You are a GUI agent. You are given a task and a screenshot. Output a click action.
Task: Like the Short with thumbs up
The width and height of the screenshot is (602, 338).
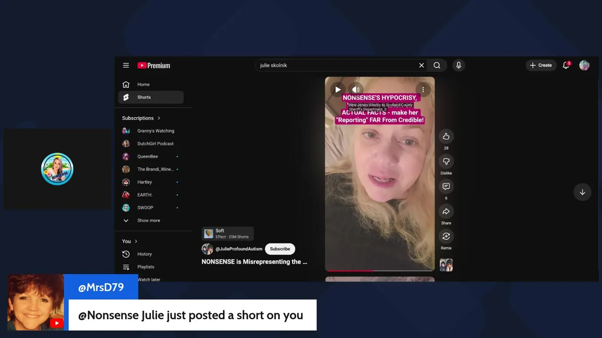coord(446,136)
